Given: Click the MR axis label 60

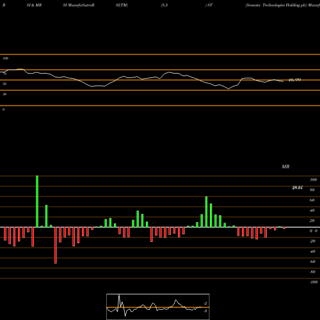Looking at the screenshot, I should click(312, 200).
